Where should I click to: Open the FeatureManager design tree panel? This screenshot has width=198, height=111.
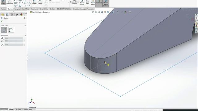(x=2, y=15)
